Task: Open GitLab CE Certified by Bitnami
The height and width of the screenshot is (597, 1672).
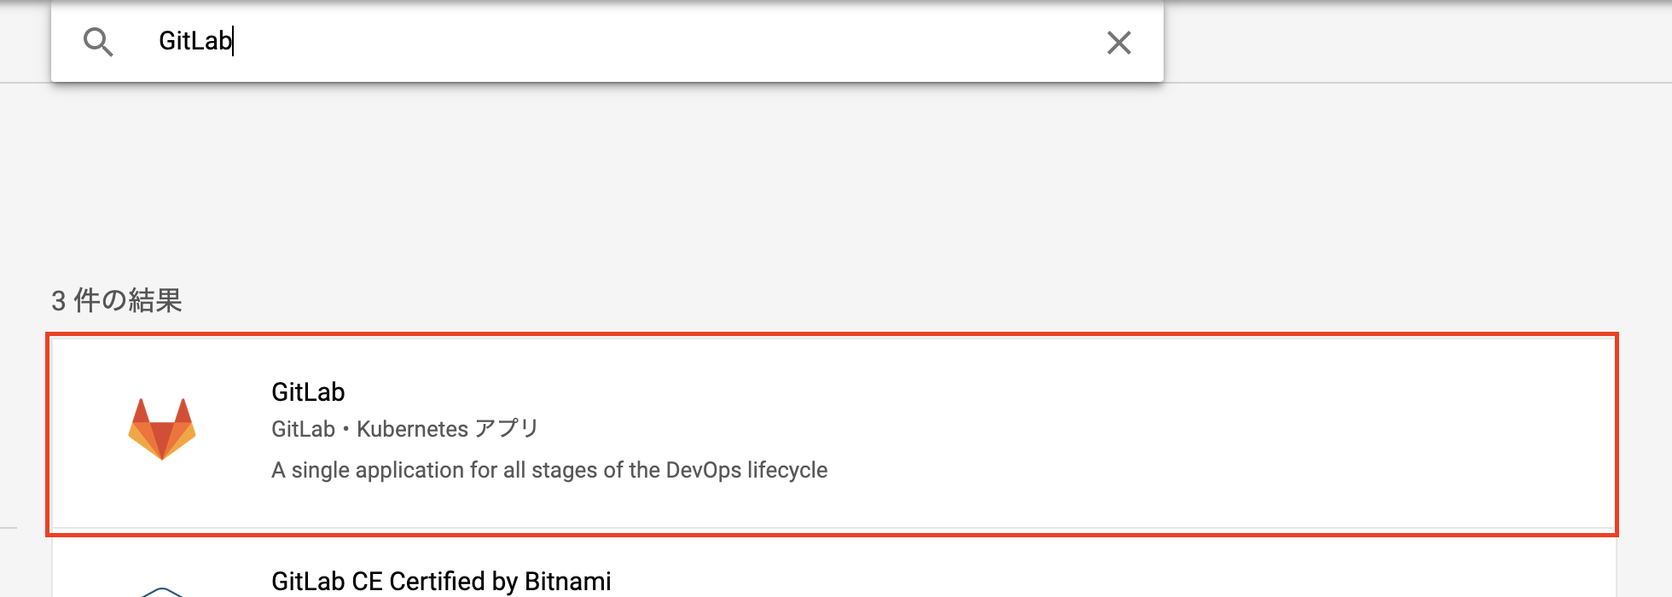Action: pos(441,581)
